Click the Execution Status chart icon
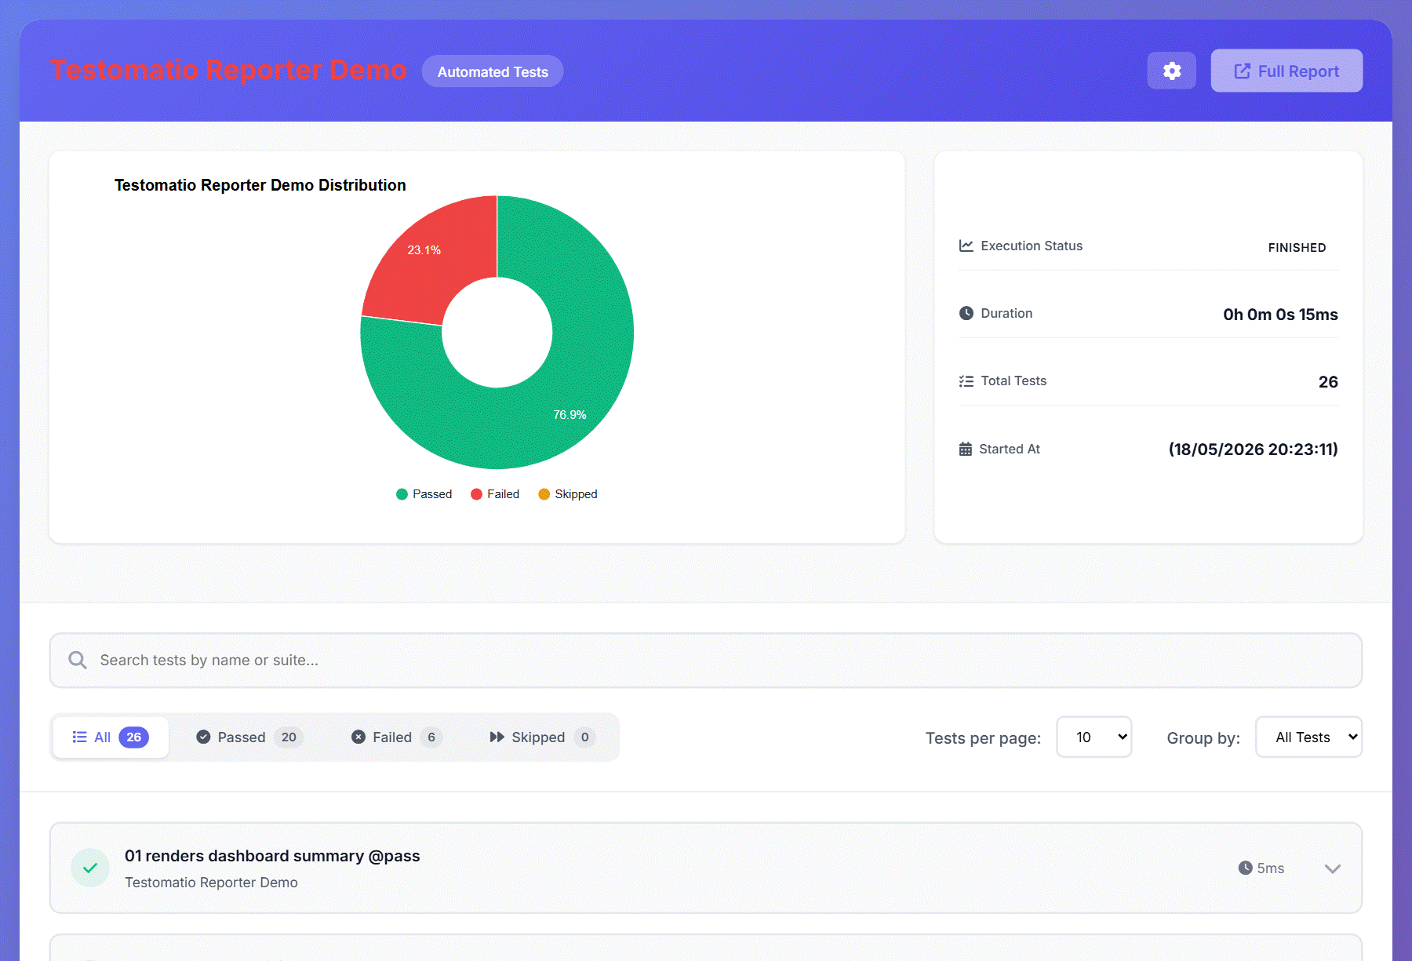Image resolution: width=1412 pixels, height=961 pixels. [966, 246]
